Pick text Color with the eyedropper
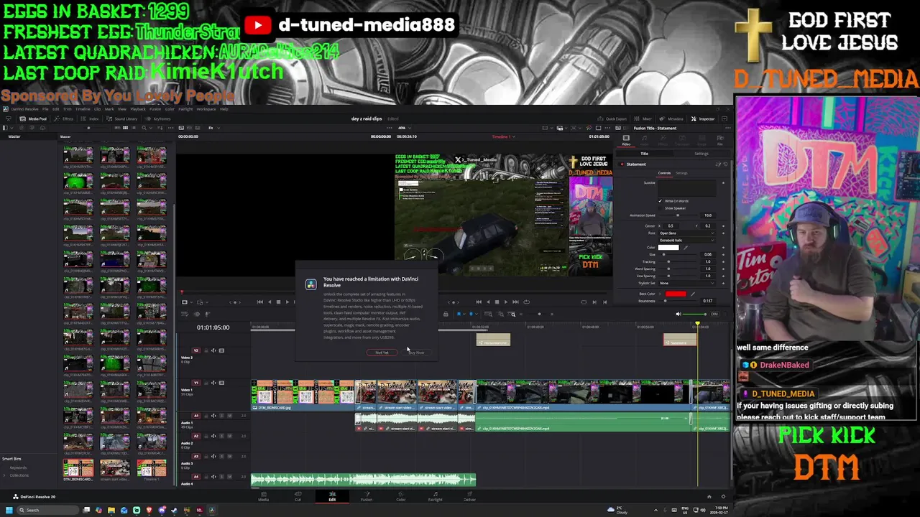This screenshot has height=517, width=920. point(686,248)
